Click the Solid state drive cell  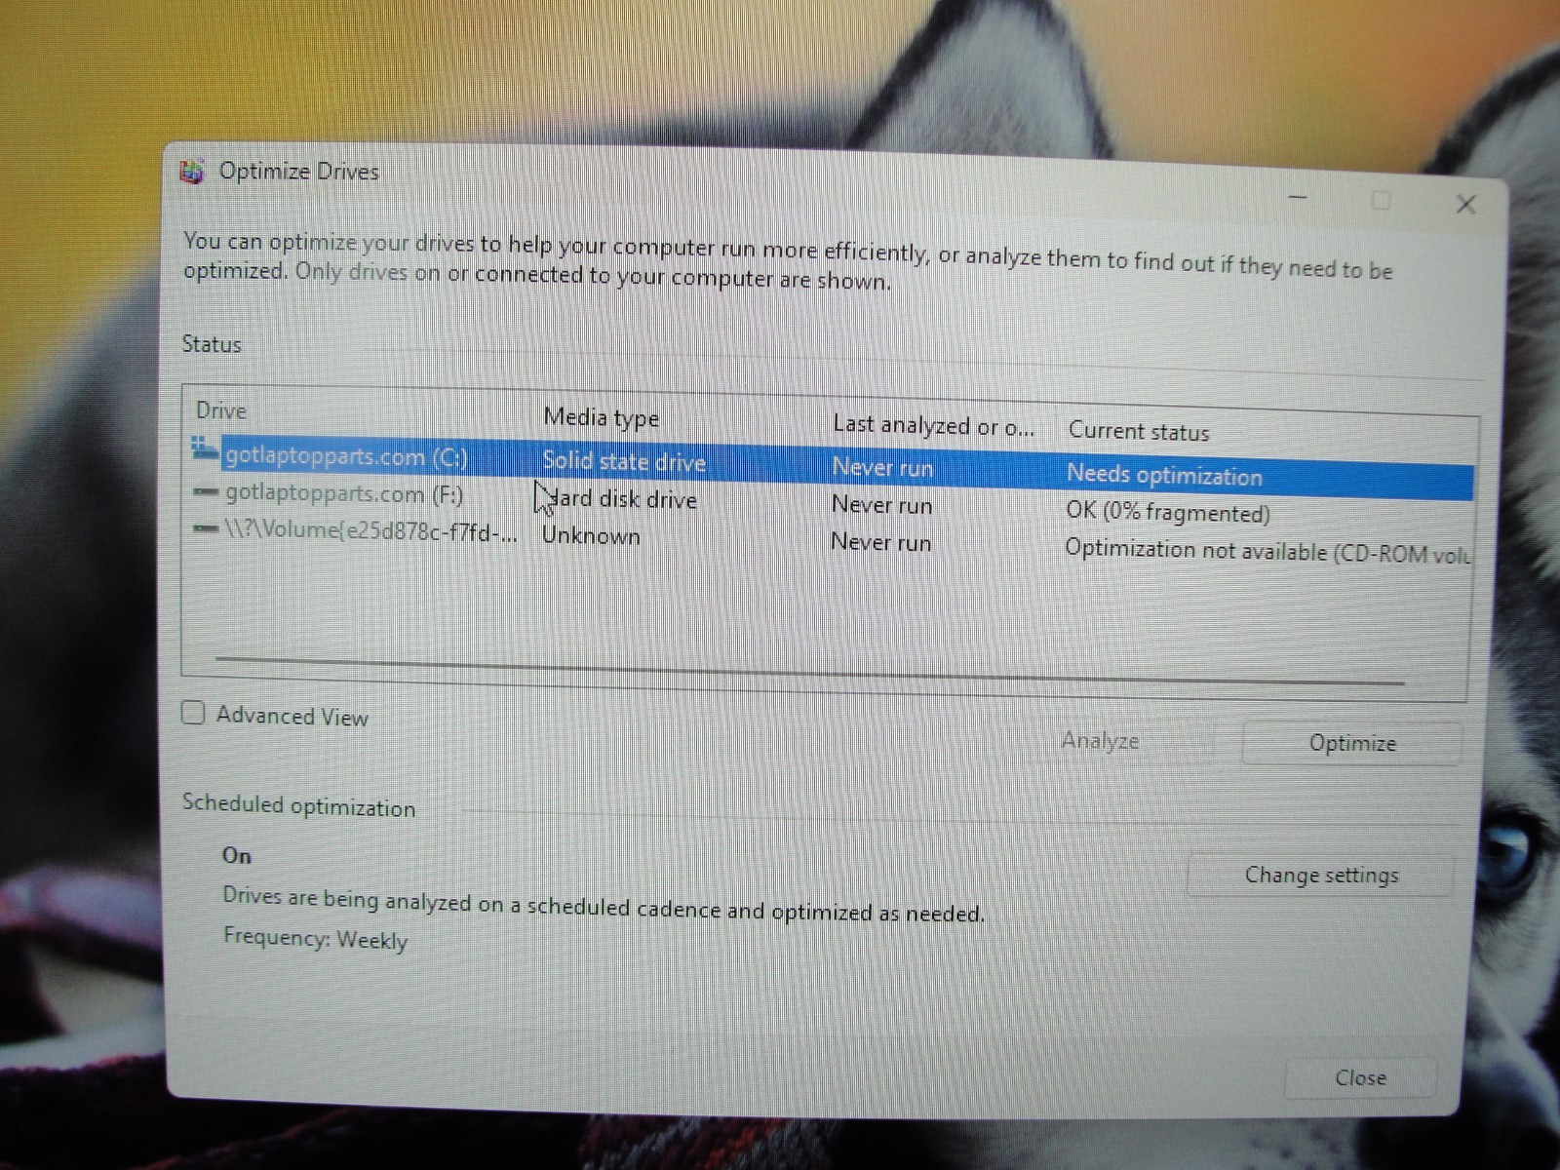pyautogui.click(x=624, y=462)
